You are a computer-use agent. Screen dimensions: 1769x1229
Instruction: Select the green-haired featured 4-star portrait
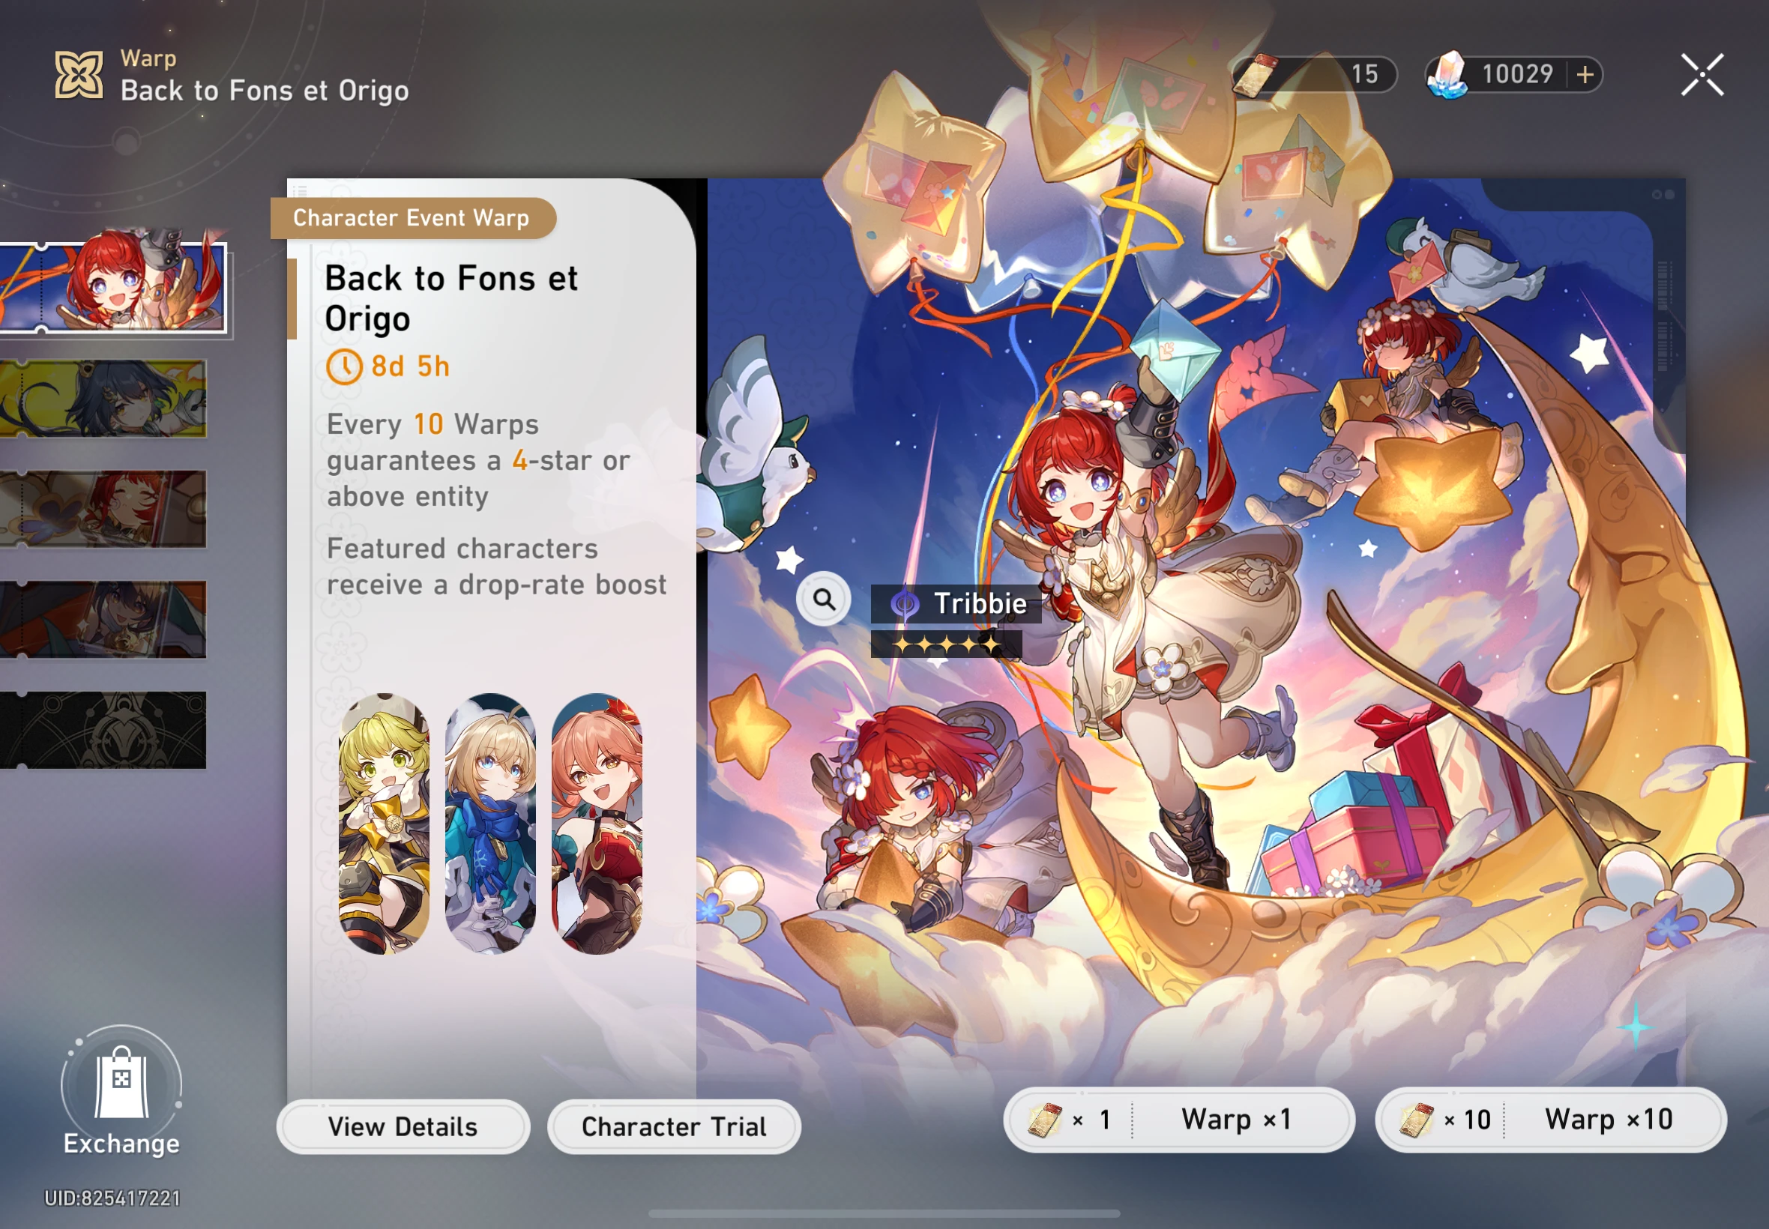click(x=384, y=824)
